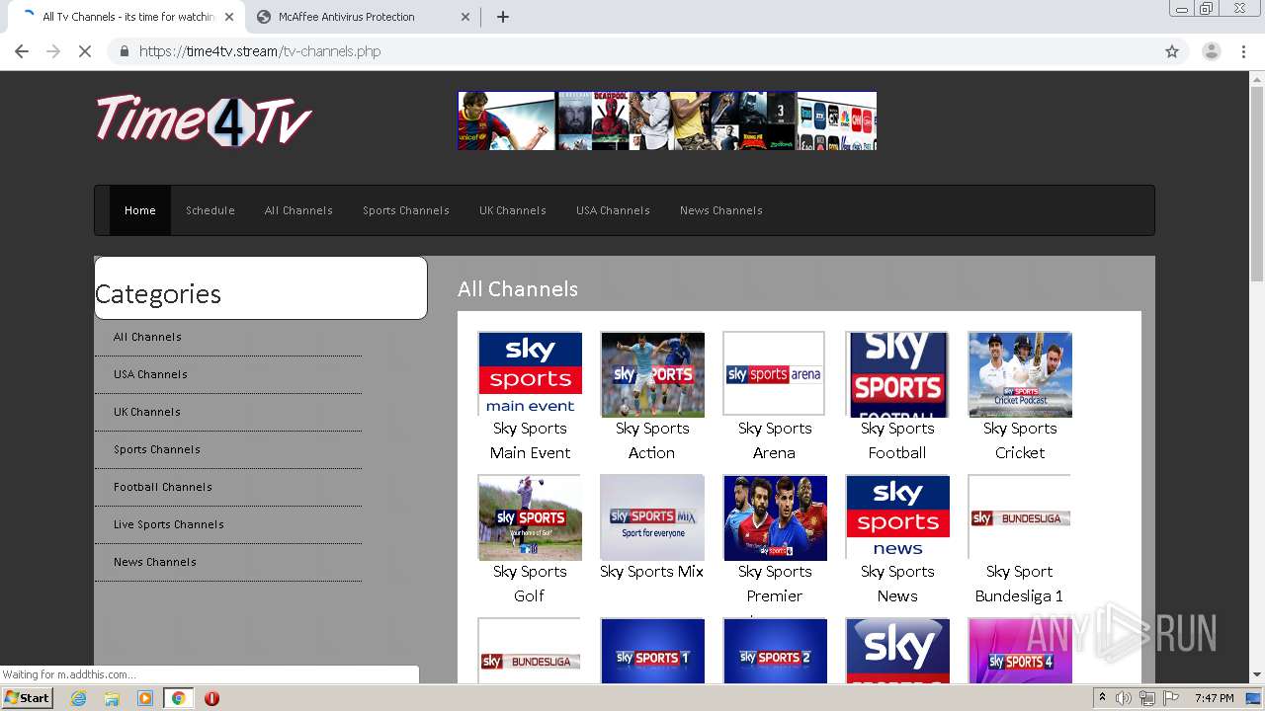Go back using the browser arrow
The width and height of the screenshot is (1265, 711).
pyautogui.click(x=22, y=51)
